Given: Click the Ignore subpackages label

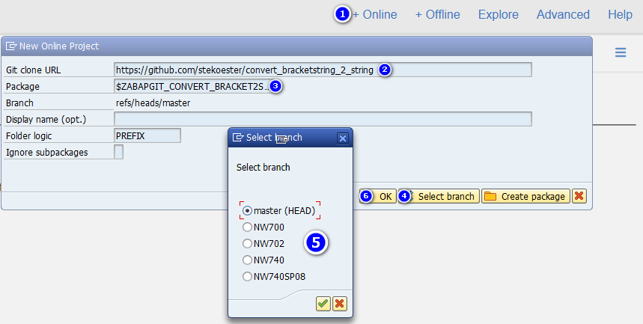Looking at the screenshot, I should pyautogui.click(x=46, y=152).
